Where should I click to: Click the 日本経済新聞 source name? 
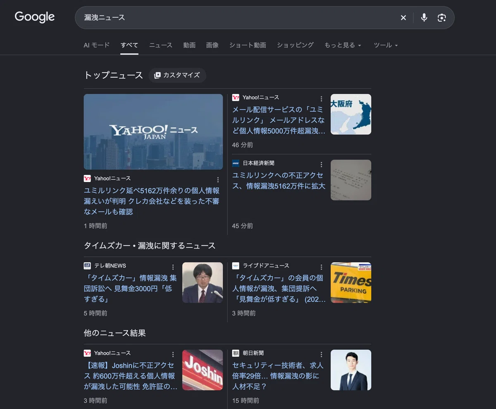(258, 163)
